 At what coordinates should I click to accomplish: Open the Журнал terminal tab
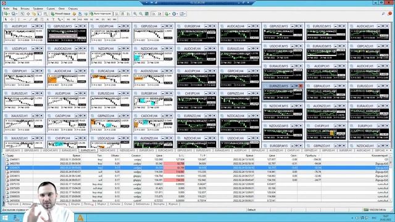point(173,204)
